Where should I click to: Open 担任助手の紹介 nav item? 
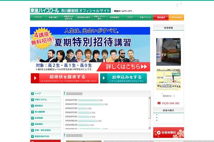click(84, 17)
